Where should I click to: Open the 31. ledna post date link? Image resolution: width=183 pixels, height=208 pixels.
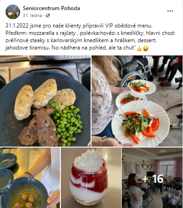[x=32, y=16]
